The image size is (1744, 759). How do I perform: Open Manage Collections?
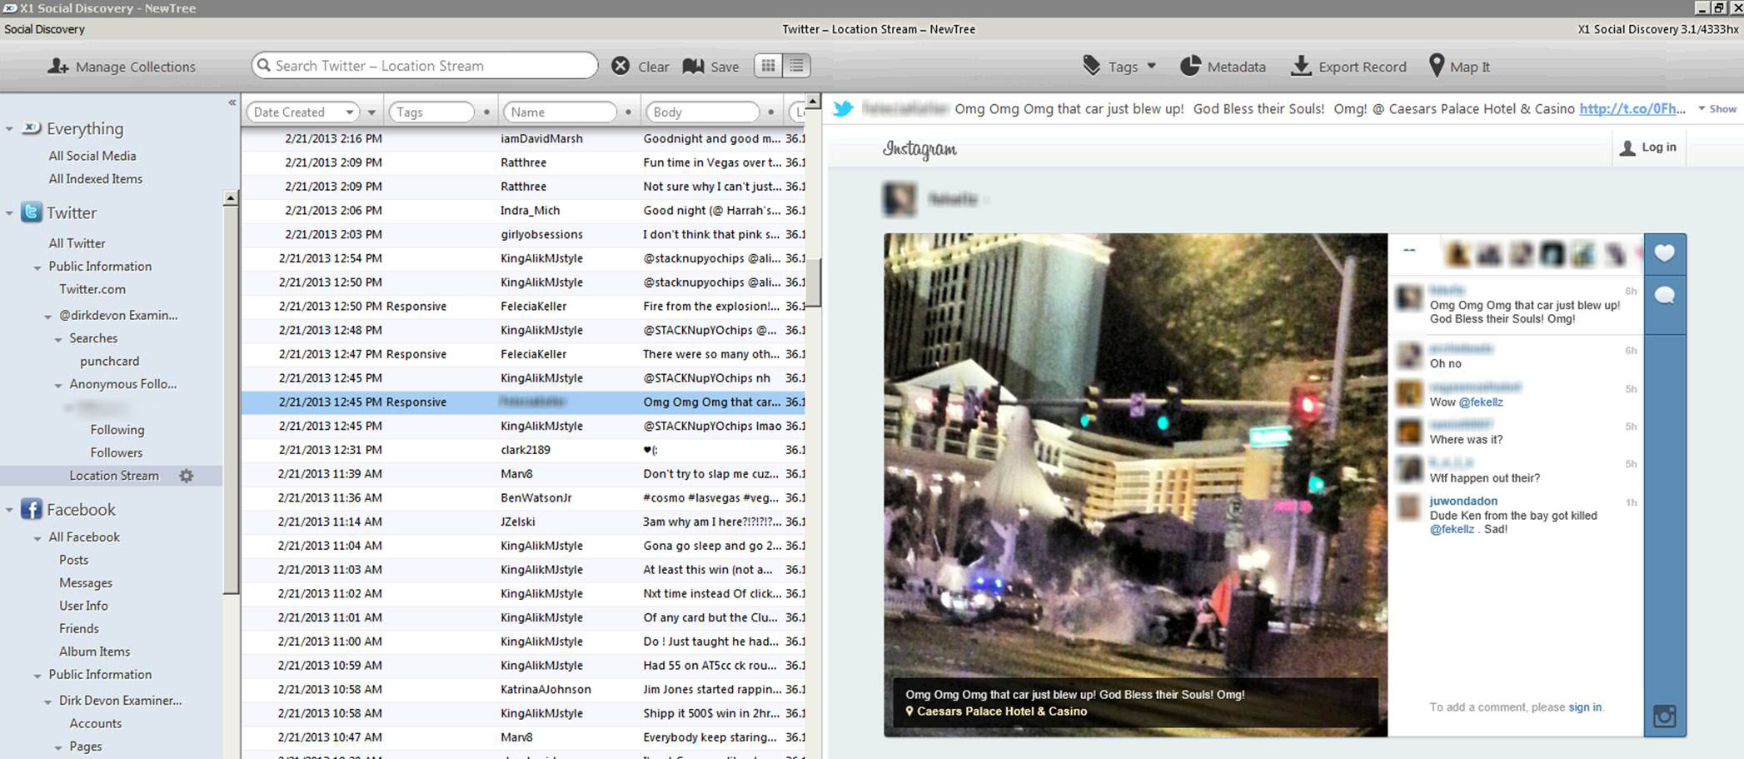122,67
